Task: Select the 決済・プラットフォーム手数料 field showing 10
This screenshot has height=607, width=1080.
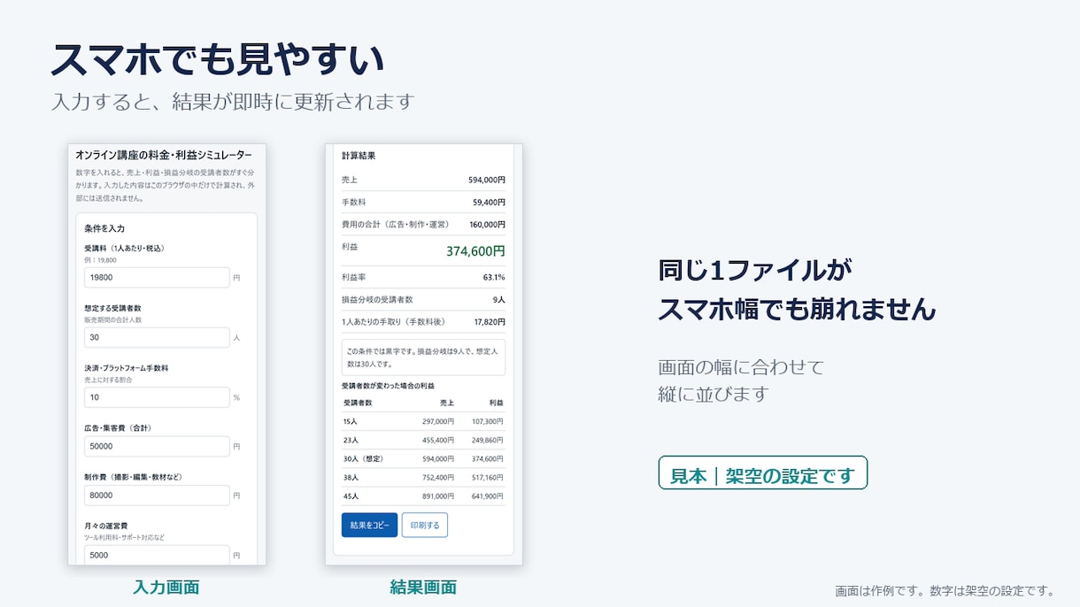Action: [157, 397]
